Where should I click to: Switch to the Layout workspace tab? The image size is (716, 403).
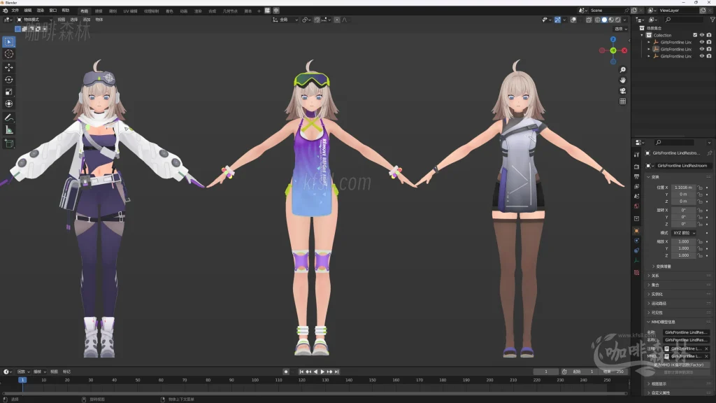(84, 11)
